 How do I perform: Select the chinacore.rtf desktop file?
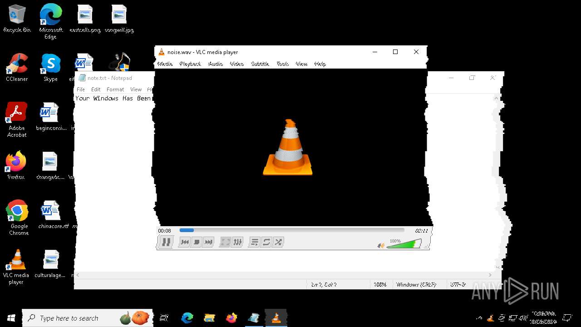[53, 215]
